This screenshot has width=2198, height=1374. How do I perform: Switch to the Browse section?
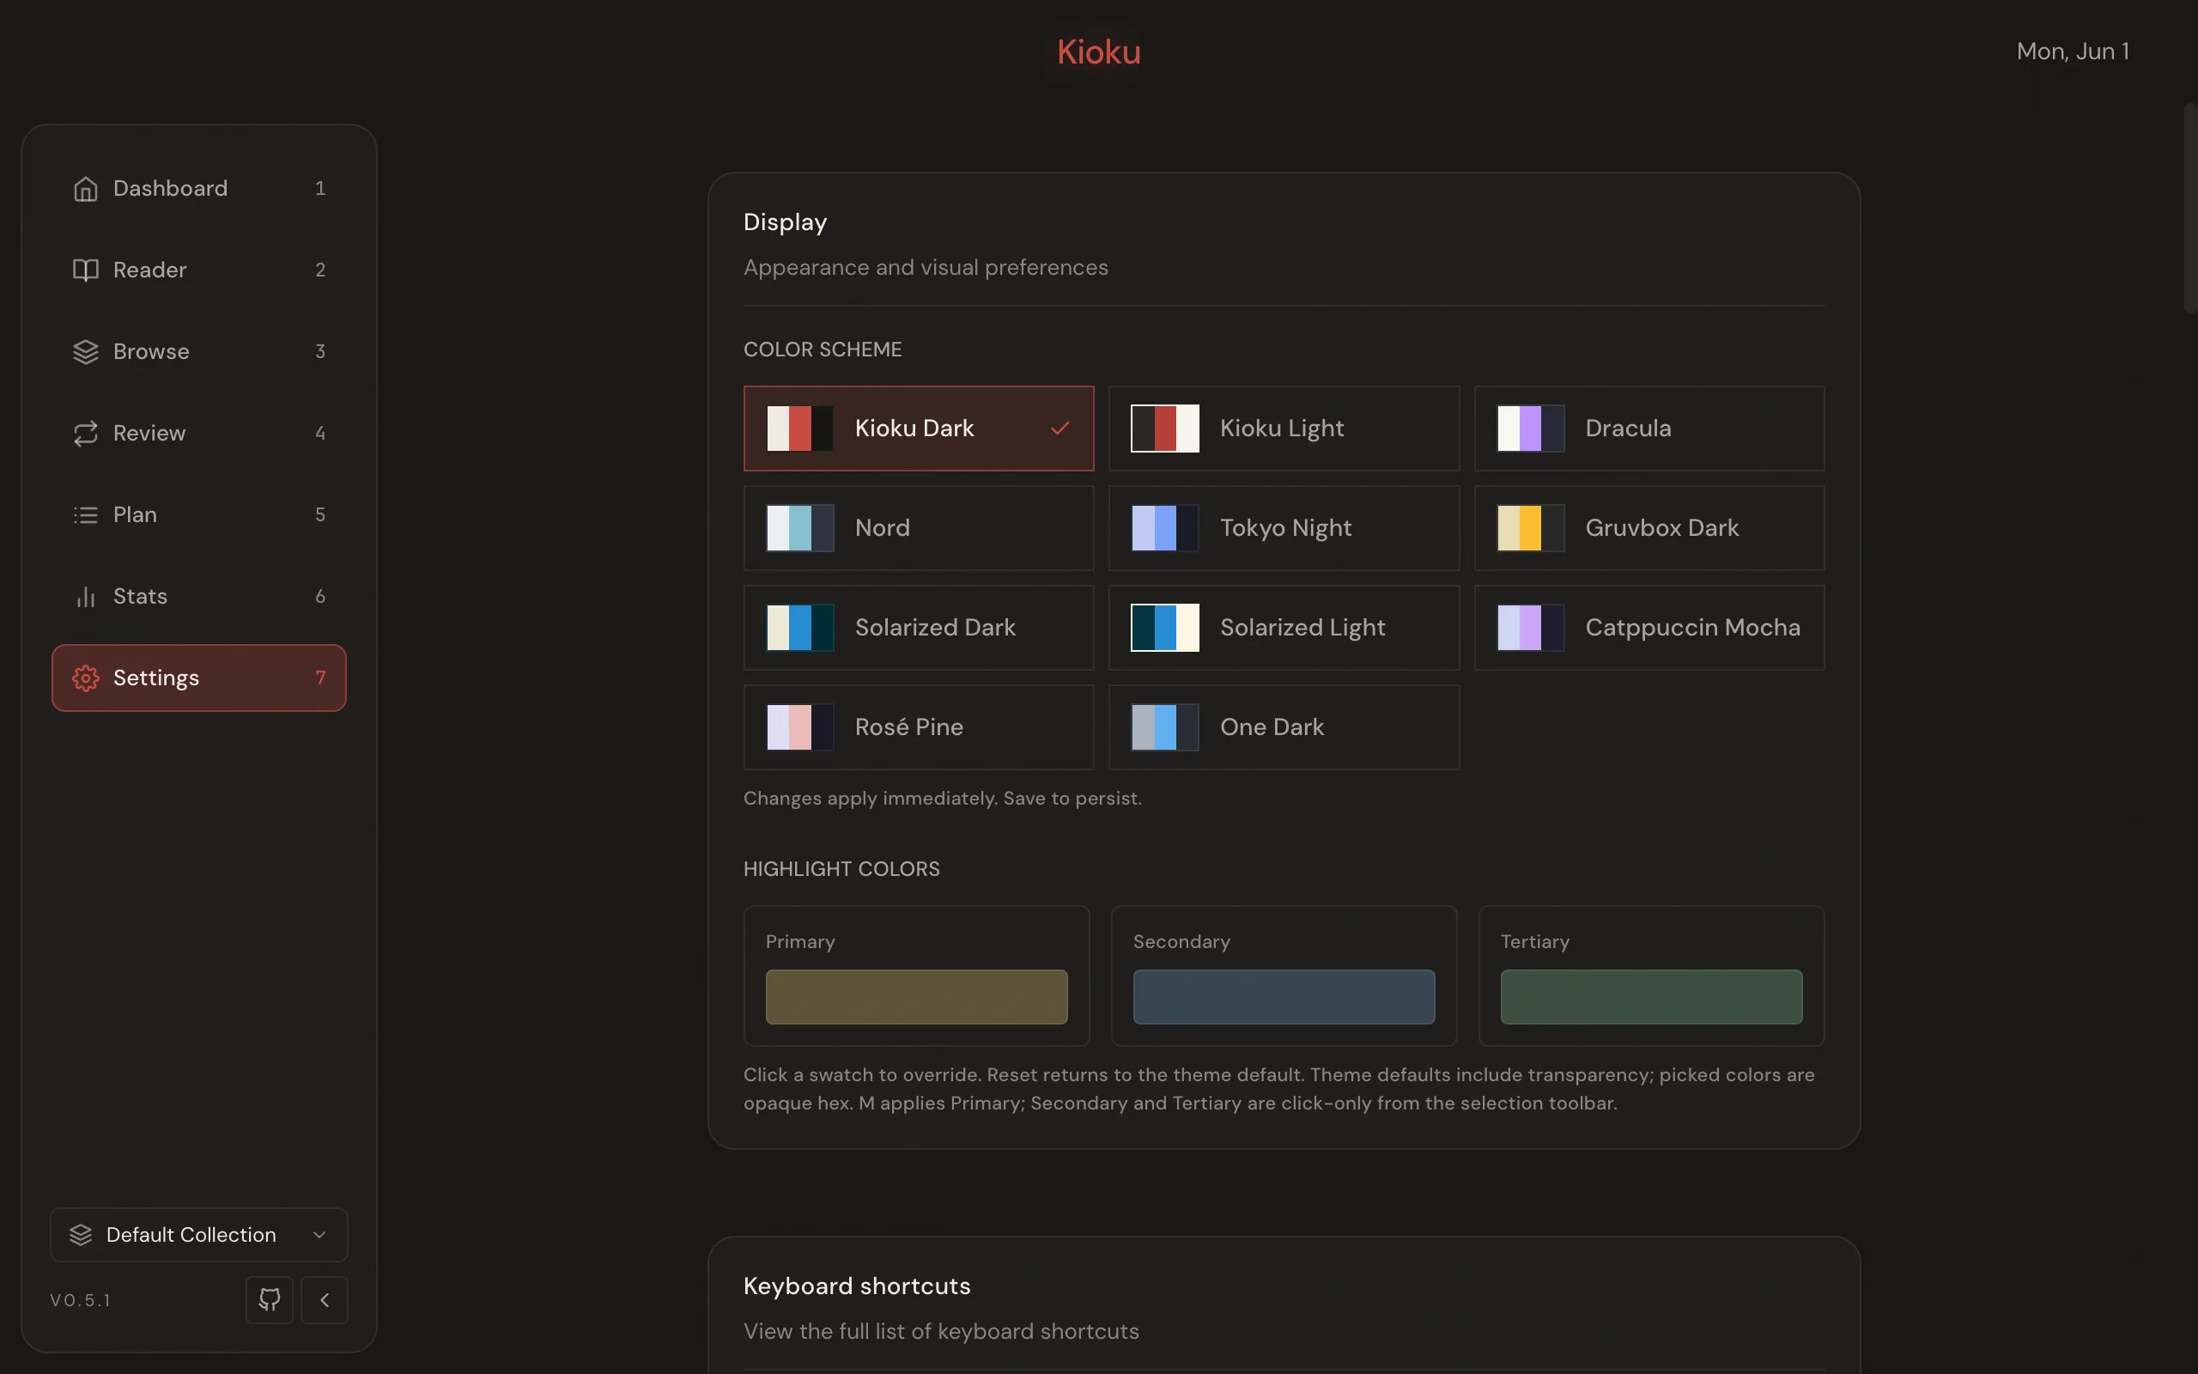pyautogui.click(x=199, y=352)
